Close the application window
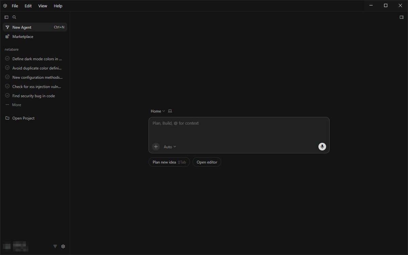408x255 pixels. pos(401,5)
